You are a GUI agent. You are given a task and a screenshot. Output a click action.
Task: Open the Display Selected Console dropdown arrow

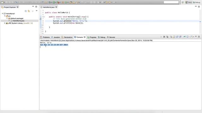point(189,37)
